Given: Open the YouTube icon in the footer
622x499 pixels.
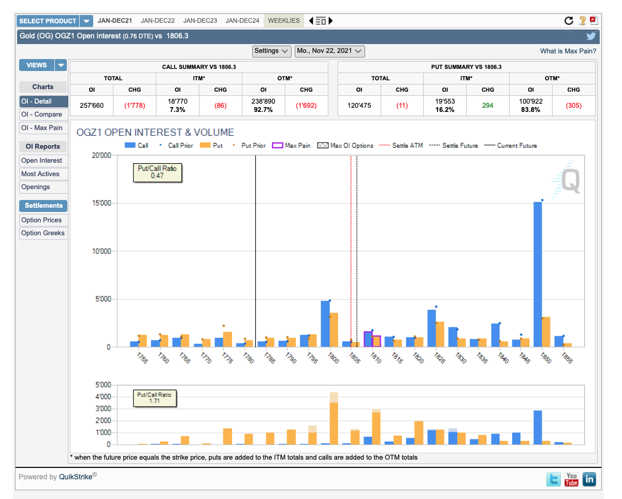Looking at the screenshot, I should click(571, 479).
